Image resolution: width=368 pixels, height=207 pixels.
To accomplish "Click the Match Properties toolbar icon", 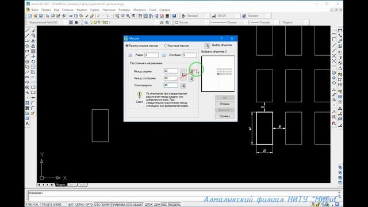I will 87,16.
